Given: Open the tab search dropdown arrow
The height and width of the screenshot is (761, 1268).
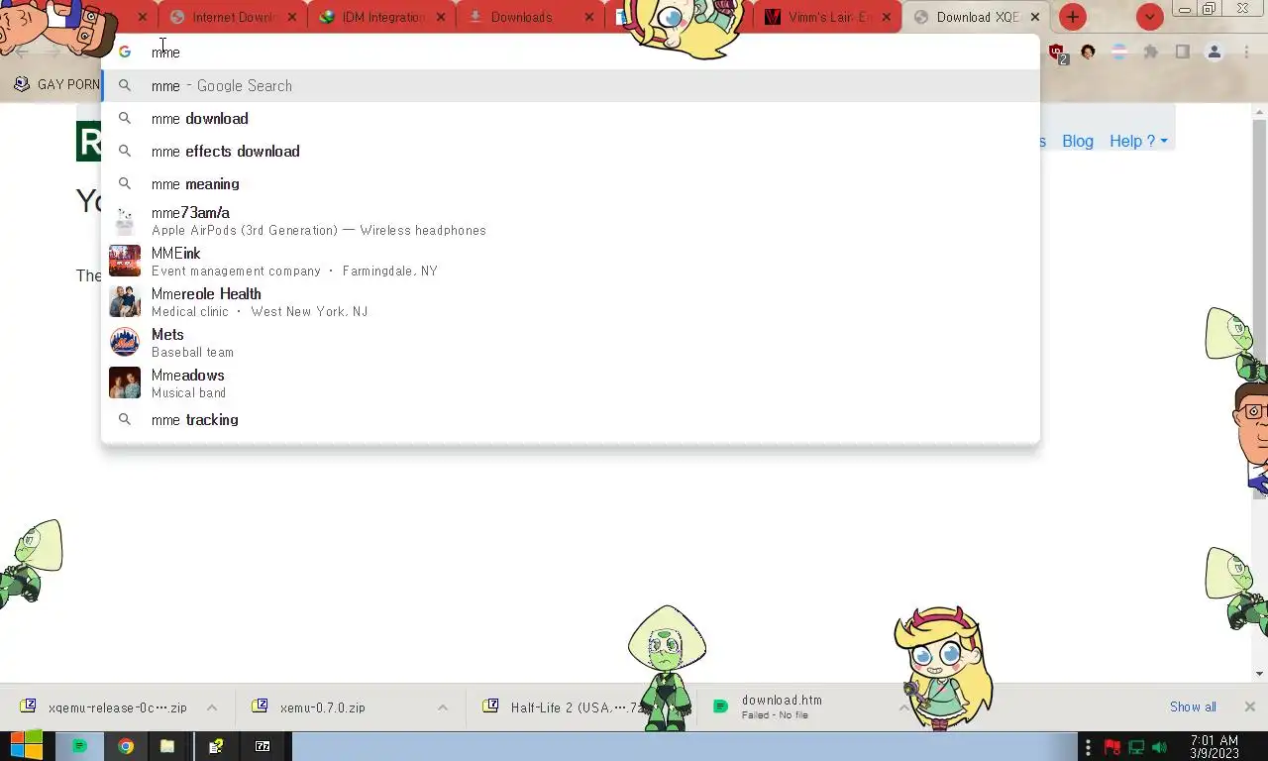Looking at the screenshot, I should click(x=1149, y=17).
